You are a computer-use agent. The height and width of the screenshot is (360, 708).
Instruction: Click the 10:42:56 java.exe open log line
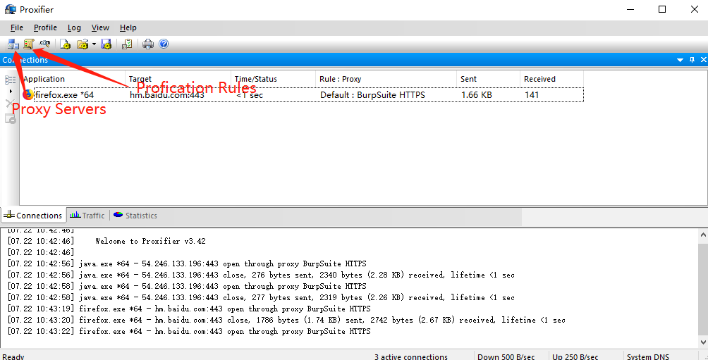coord(187,263)
